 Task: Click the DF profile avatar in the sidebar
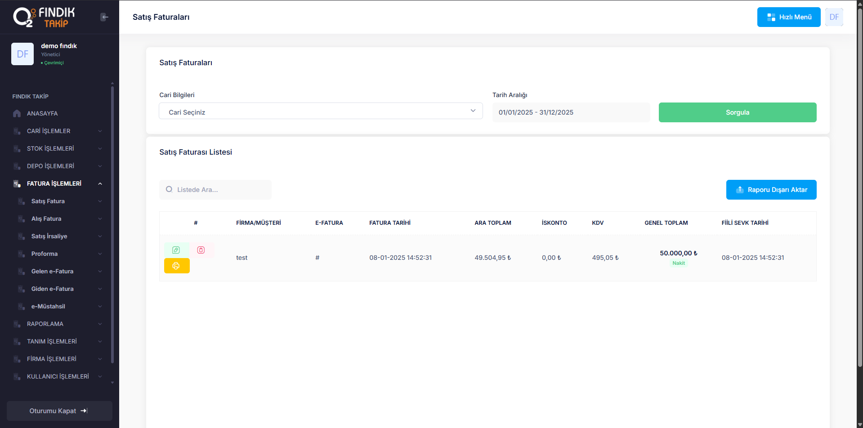[22, 54]
